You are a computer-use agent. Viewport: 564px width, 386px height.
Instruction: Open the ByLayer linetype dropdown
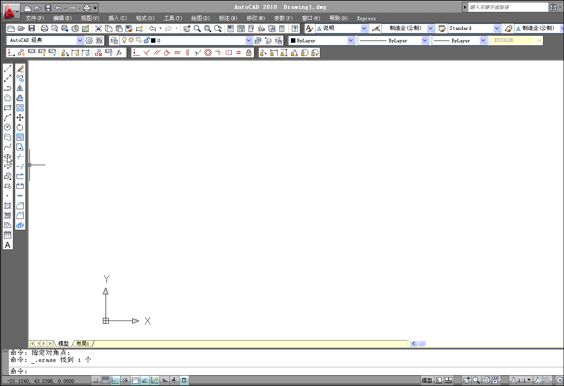(x=425, y=41)
